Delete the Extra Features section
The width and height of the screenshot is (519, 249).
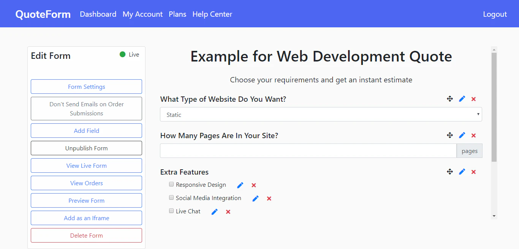(x=473, y=172)
